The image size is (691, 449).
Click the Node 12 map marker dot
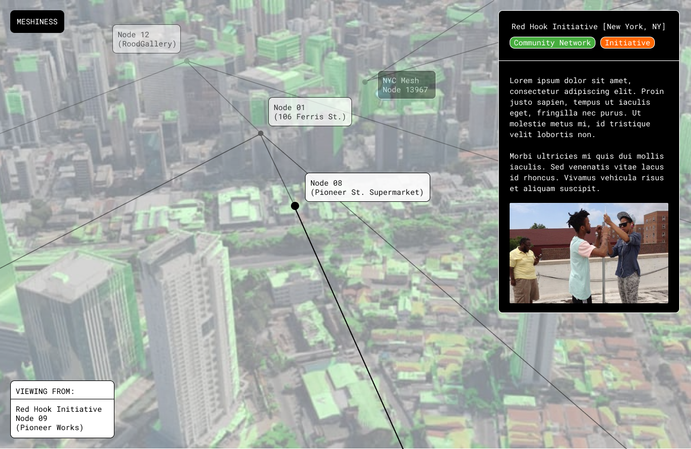pyautogui.click(x=187, y=61)
